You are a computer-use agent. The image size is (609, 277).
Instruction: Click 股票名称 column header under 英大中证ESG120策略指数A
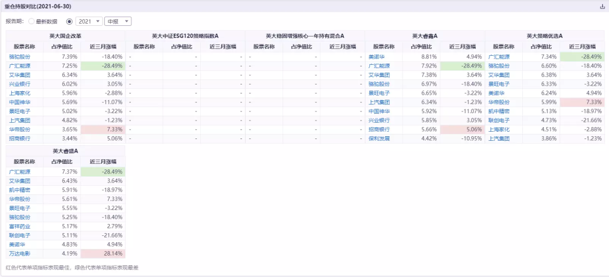pos(144,47)
